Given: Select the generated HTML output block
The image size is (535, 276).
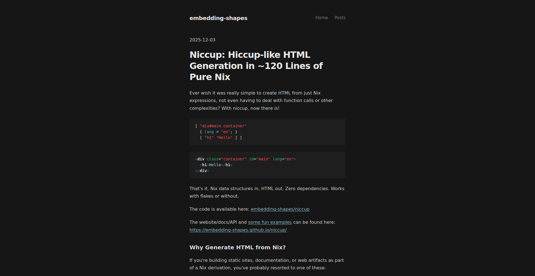Looking at the screenshot, I should [x=267, y=165].
